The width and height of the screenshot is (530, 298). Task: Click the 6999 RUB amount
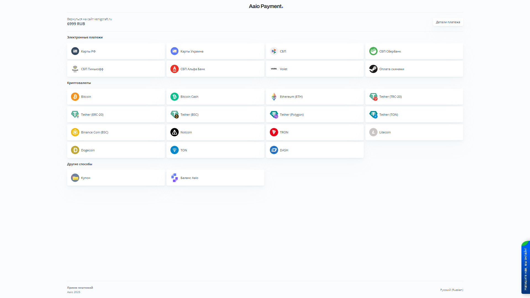[76, 24]
